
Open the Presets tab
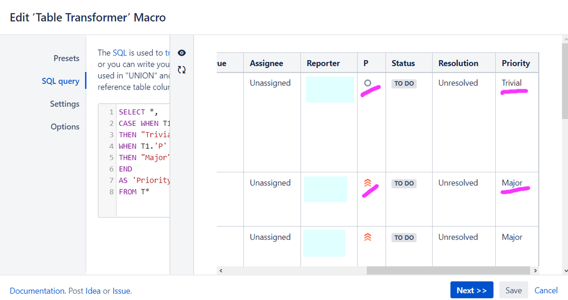click(x=67, y=58)
